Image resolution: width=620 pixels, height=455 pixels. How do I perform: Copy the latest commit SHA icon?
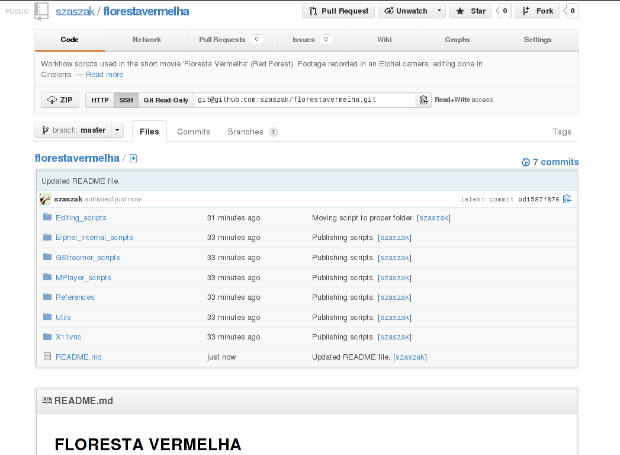(567, 199)
